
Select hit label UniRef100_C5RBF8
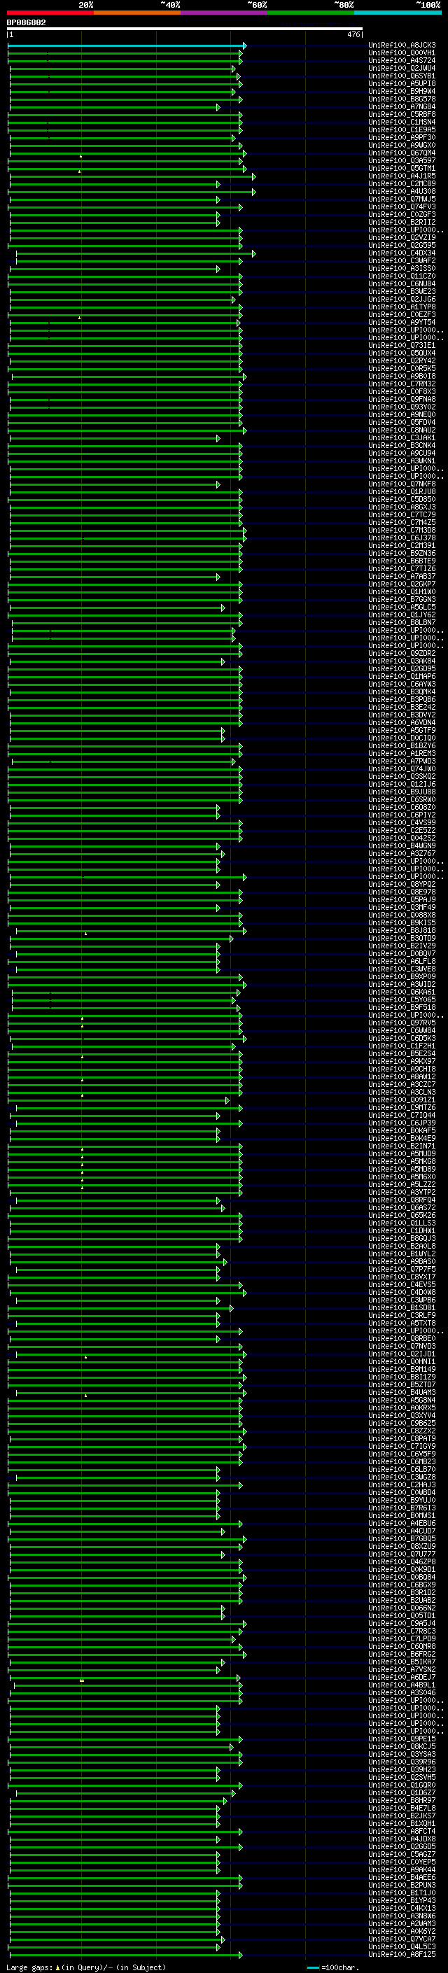(x=402, y=115)
